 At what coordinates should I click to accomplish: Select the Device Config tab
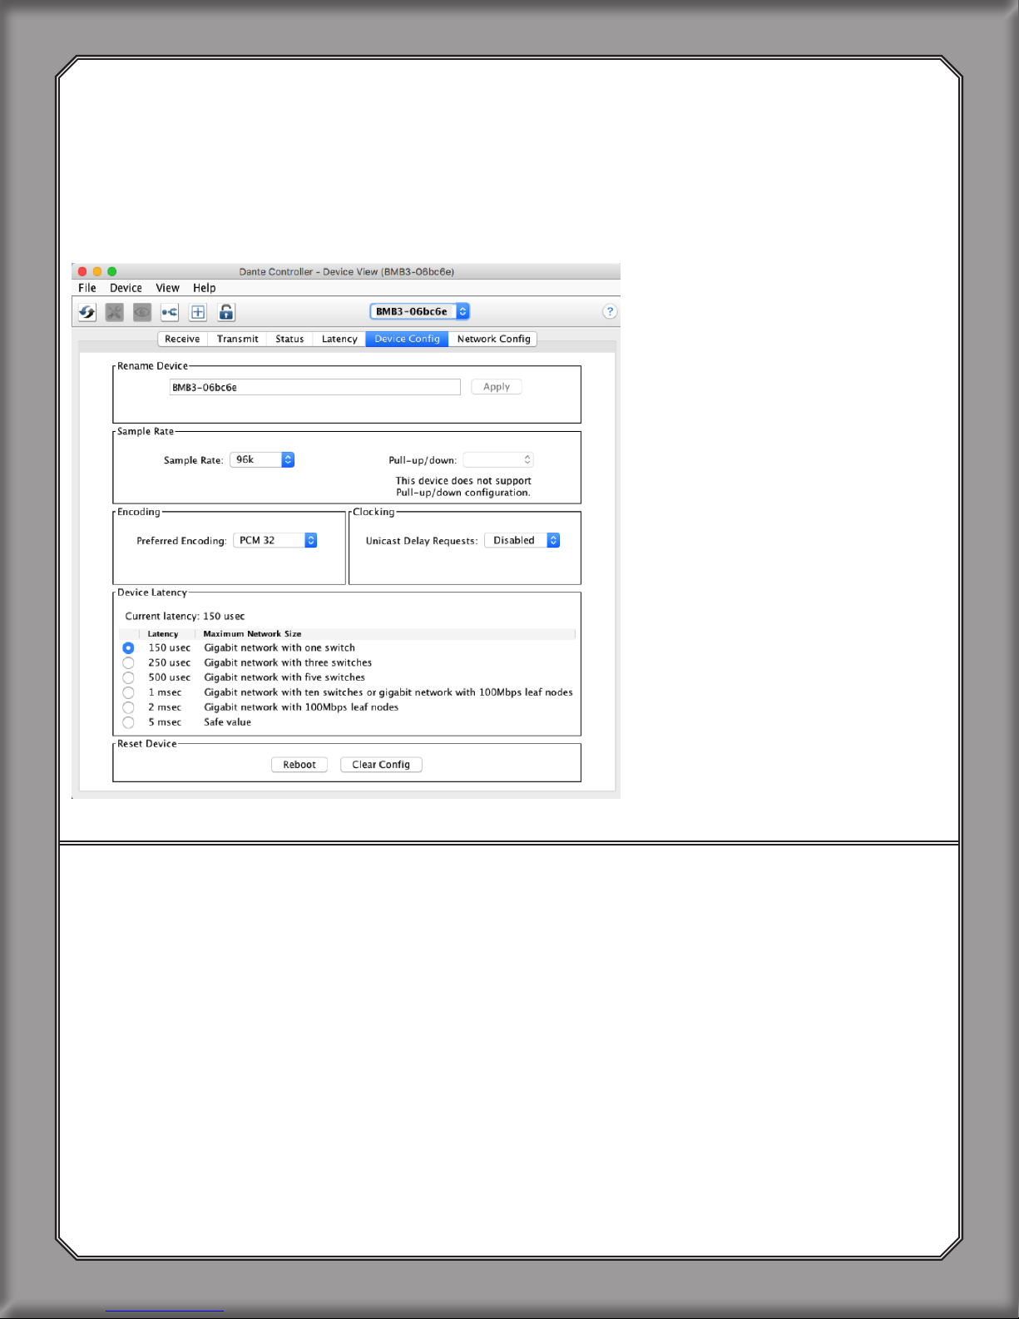(407, 339)
